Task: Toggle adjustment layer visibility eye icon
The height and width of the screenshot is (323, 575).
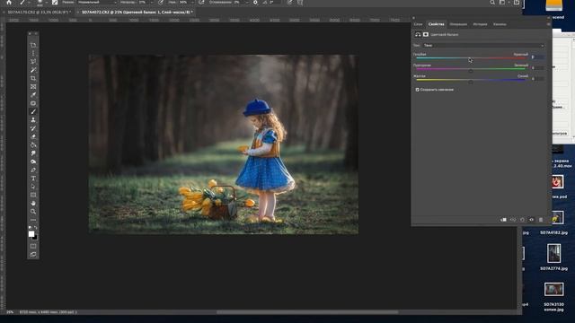Action: tap(531, 220)
